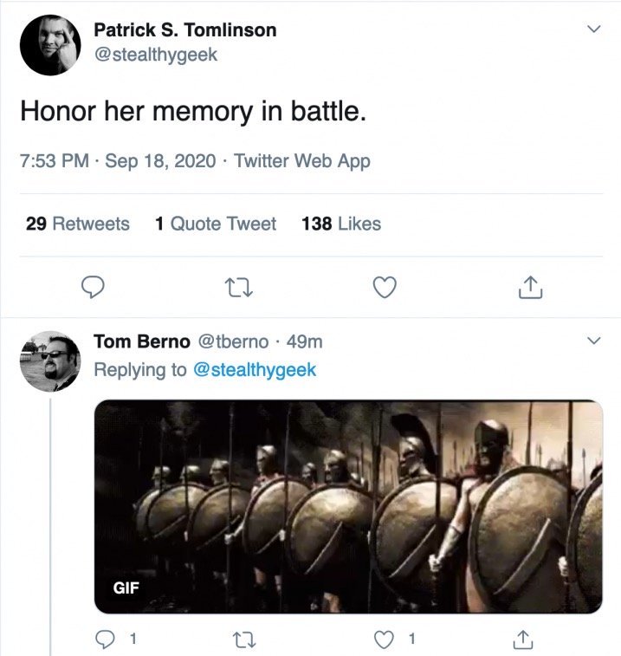Retweet Patrick S. Tomlinson's tweet

(x=239, y=288)
